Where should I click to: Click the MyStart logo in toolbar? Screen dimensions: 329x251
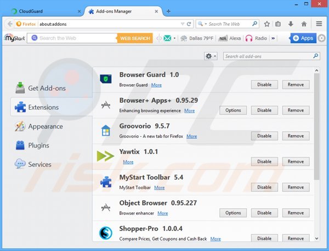[x=14, y=38]
